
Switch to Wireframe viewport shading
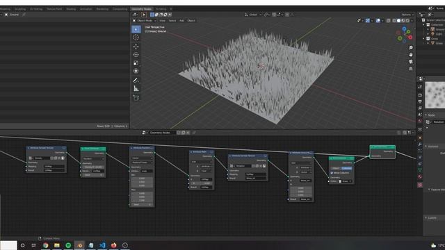coord(394,21)
